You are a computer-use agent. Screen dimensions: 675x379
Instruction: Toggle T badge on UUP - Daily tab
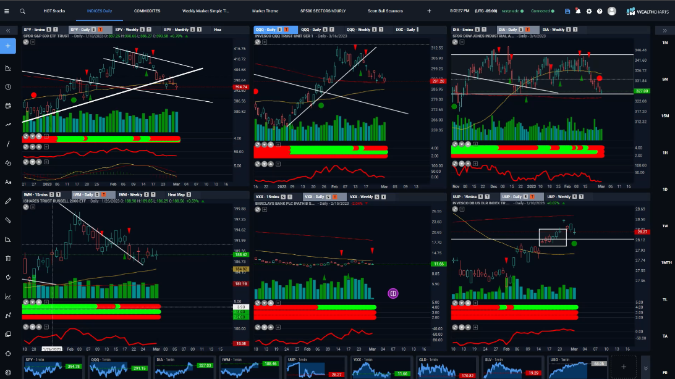click(532, 197)
